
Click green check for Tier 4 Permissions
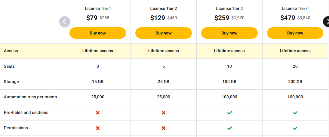coord(295,128)
